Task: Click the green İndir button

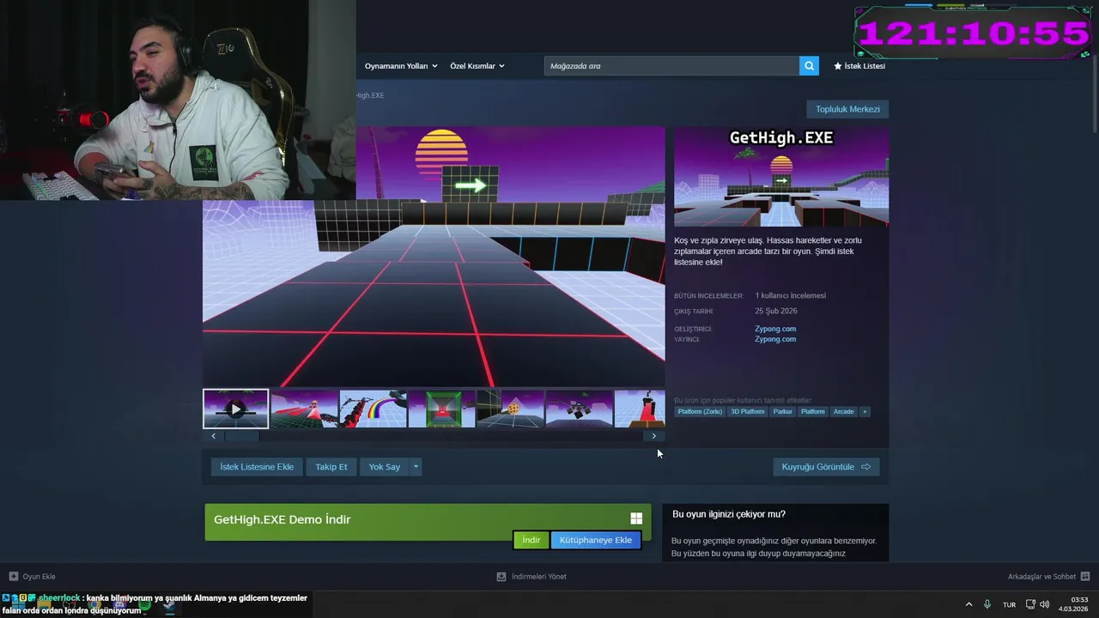Action: coord(531,540)
